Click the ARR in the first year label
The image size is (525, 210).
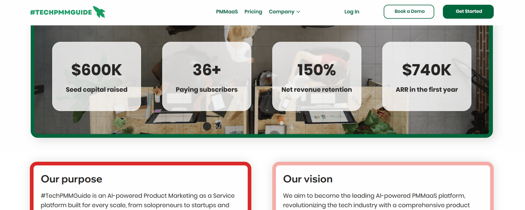point(427,90)
